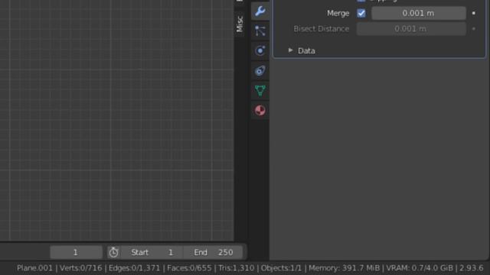490x275 pixels.
Task: Click the End frame 250 field
Action: point(213,252)
